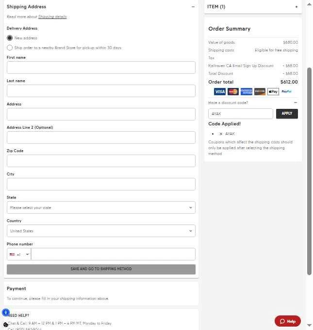Click the Visa card icon
Image resolution: width=313 pixels, height=330 pixels.
click(220, 91)
